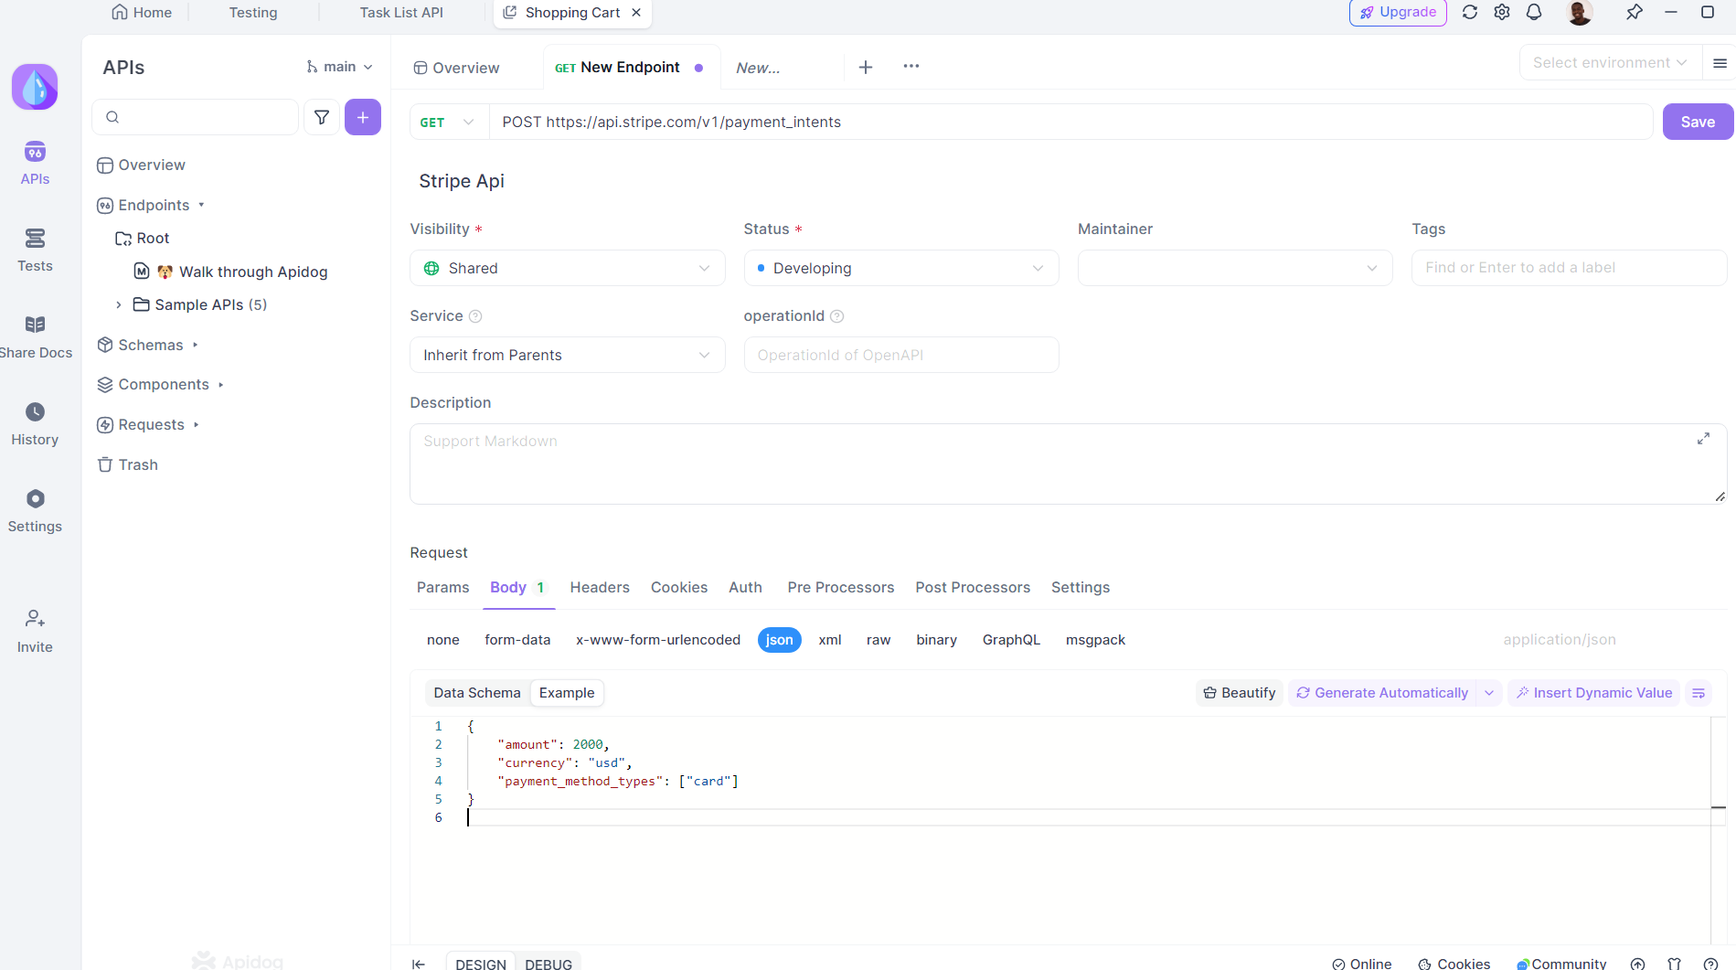Open the Tests sidebar section
Screen dimensions: 1736x970
(x=35, y=250)
